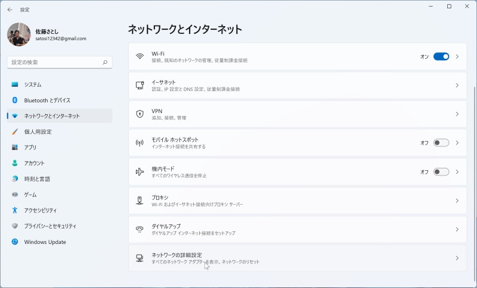Click the search magnifier icon in sidebar
The image size is (477, 288).
point(105,62)
